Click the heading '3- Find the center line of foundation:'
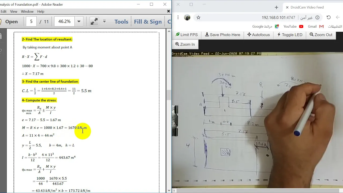343x193 pixels. coord(50,81)
